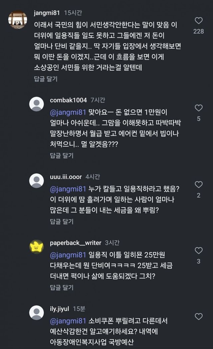This screenshot has width=213, height=349.
Task: Open uuu.iii.ooor's default avatar
Action: coord(37,181)
